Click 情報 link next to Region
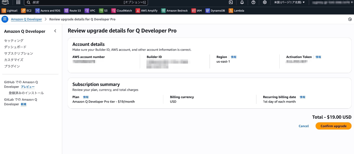 click(234, 57)
